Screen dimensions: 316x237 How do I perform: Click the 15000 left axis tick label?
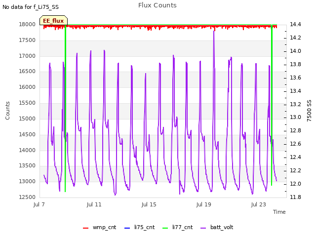tap(27, 118)
